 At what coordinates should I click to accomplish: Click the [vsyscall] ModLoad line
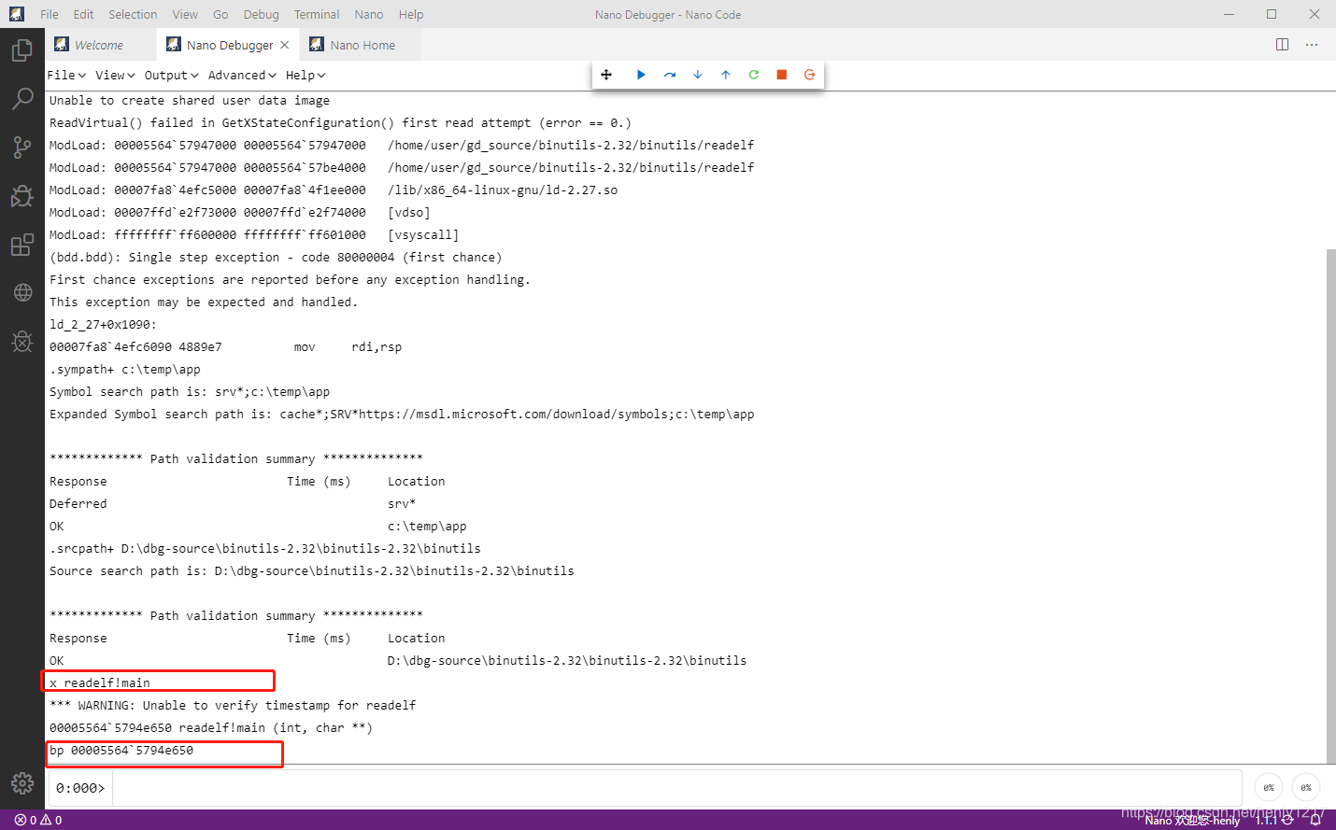tap(254, 235)
